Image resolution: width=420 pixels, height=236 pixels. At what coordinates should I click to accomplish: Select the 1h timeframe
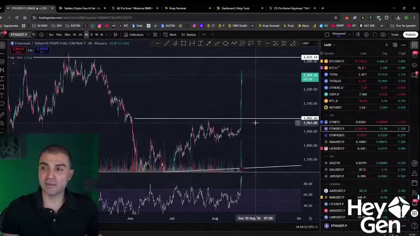click(75, 35)
